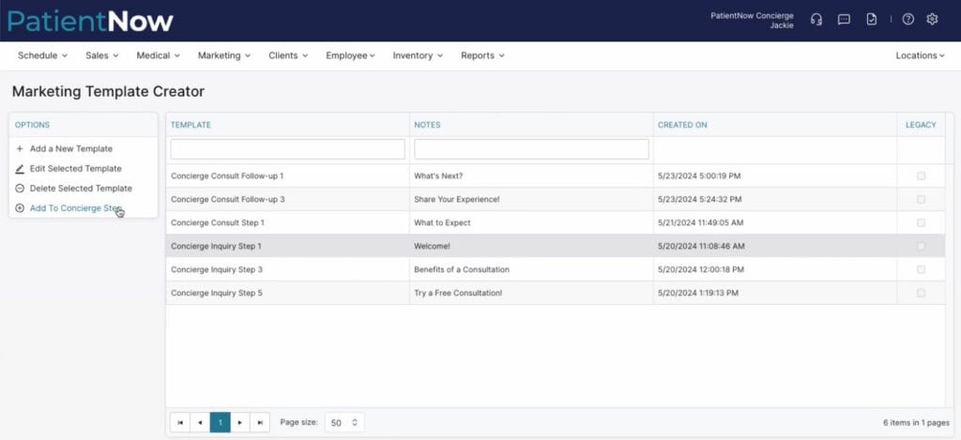The image size is (961, 440).
Task: Expand the Marketing menu
Action: [x=223, y=55]
